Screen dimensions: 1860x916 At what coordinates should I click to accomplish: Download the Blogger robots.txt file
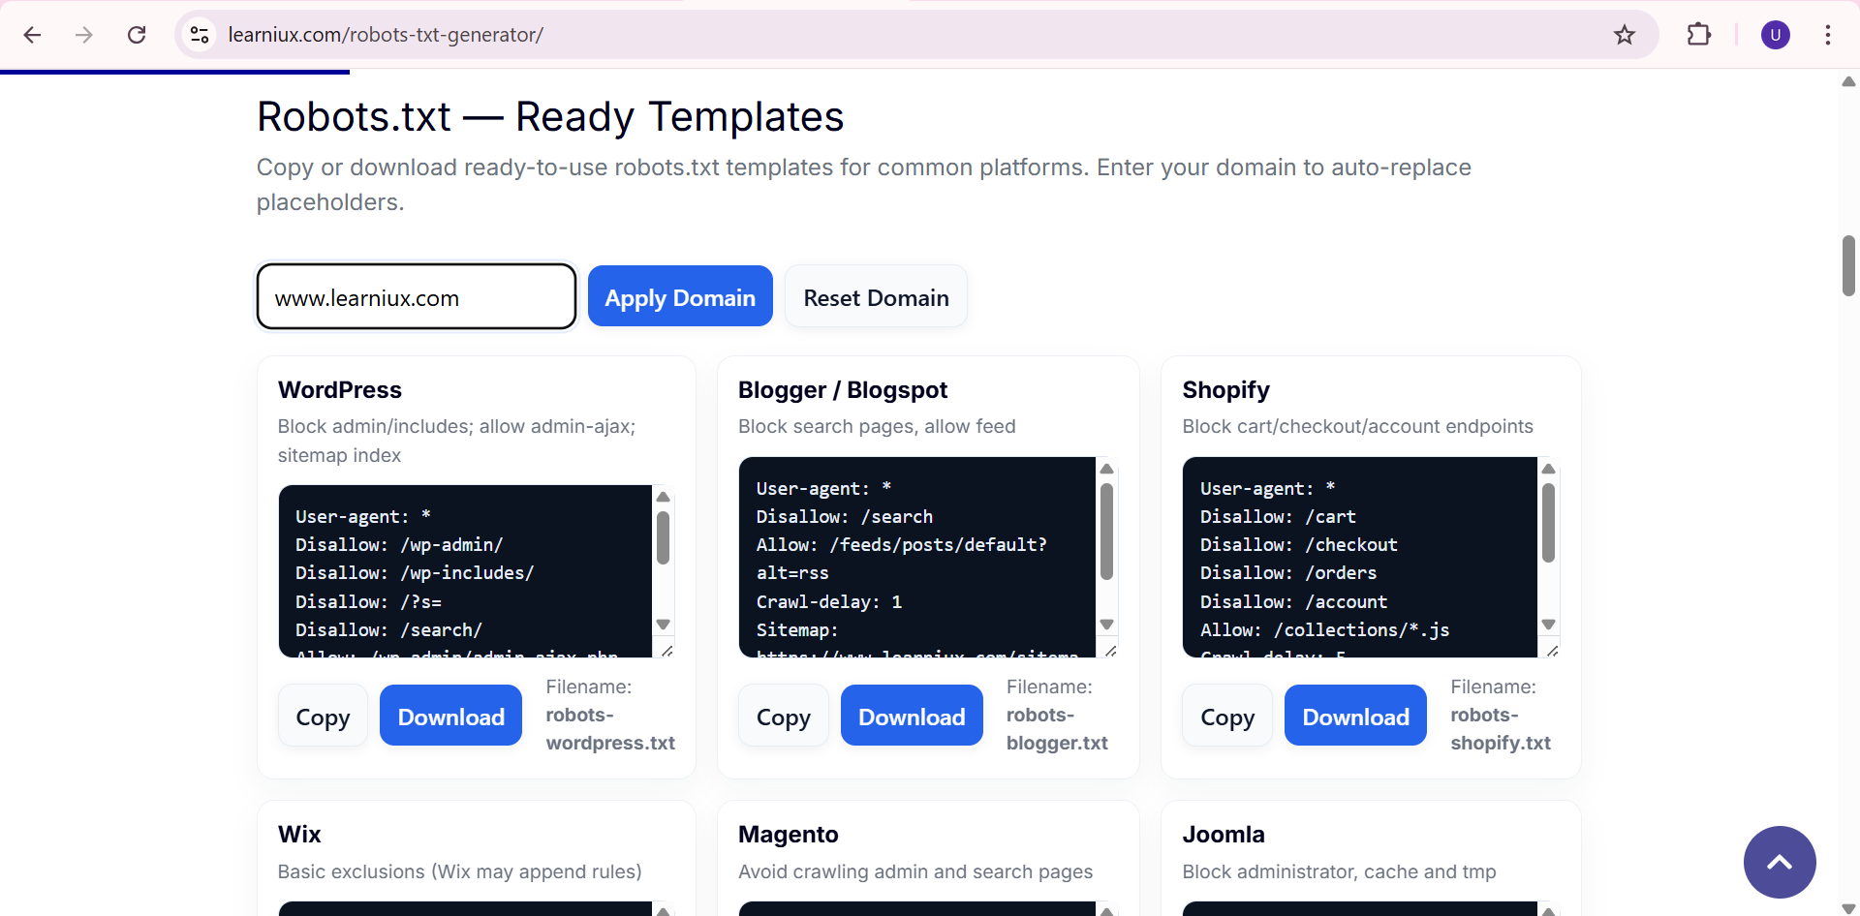pos(911,717)
